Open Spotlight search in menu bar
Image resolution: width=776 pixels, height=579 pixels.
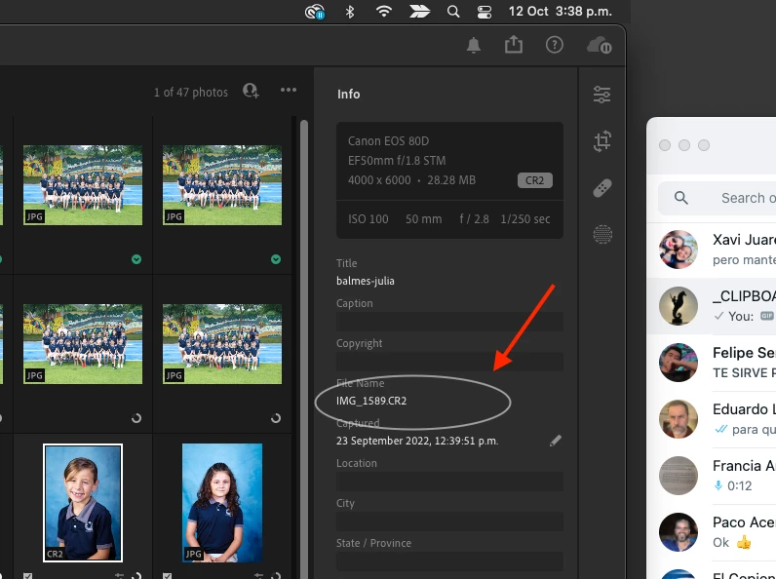453,11
